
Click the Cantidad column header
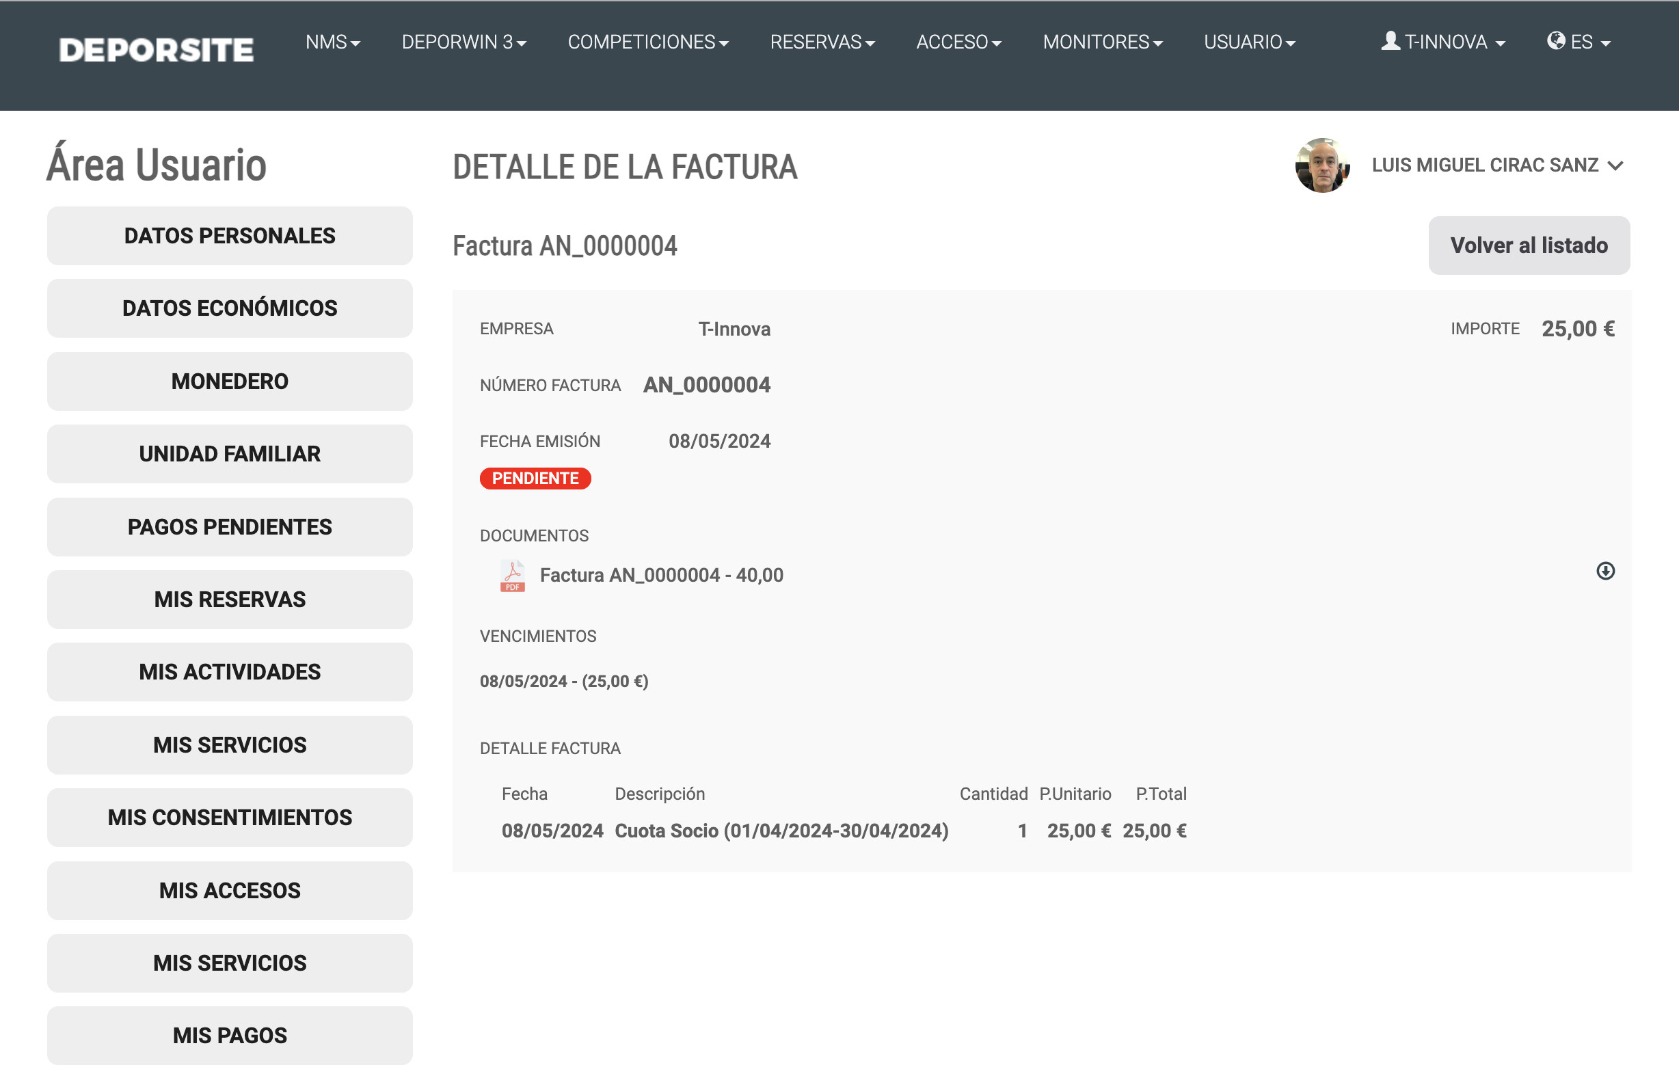[x=993, y=794]
